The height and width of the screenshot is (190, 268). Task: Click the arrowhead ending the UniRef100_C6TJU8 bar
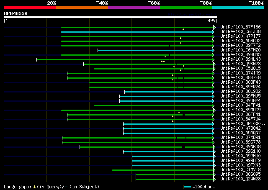click(213, 32)
